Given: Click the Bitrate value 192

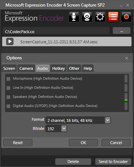Looking at the screenshot, I should tap(51, 129).
